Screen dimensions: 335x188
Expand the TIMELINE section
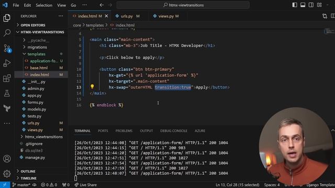pos(41,178)
